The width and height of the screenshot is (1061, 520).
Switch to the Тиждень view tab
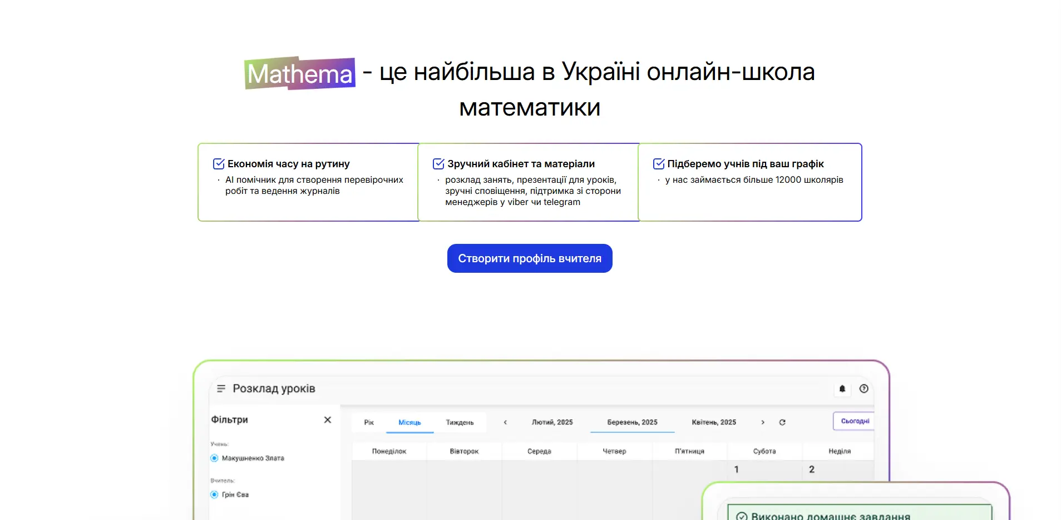coord(459,422)
